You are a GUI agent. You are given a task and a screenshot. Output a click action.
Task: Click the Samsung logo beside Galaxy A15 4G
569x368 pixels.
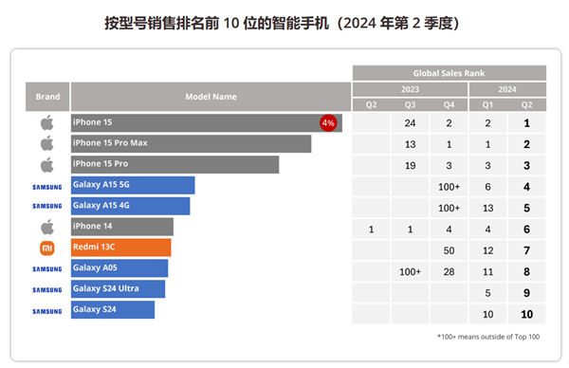coord(47,206)
